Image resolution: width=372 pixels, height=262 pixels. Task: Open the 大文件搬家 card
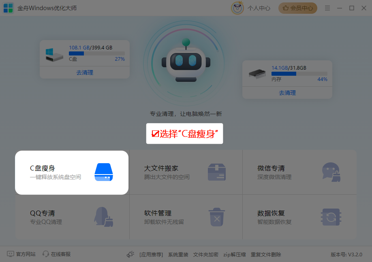186,173
